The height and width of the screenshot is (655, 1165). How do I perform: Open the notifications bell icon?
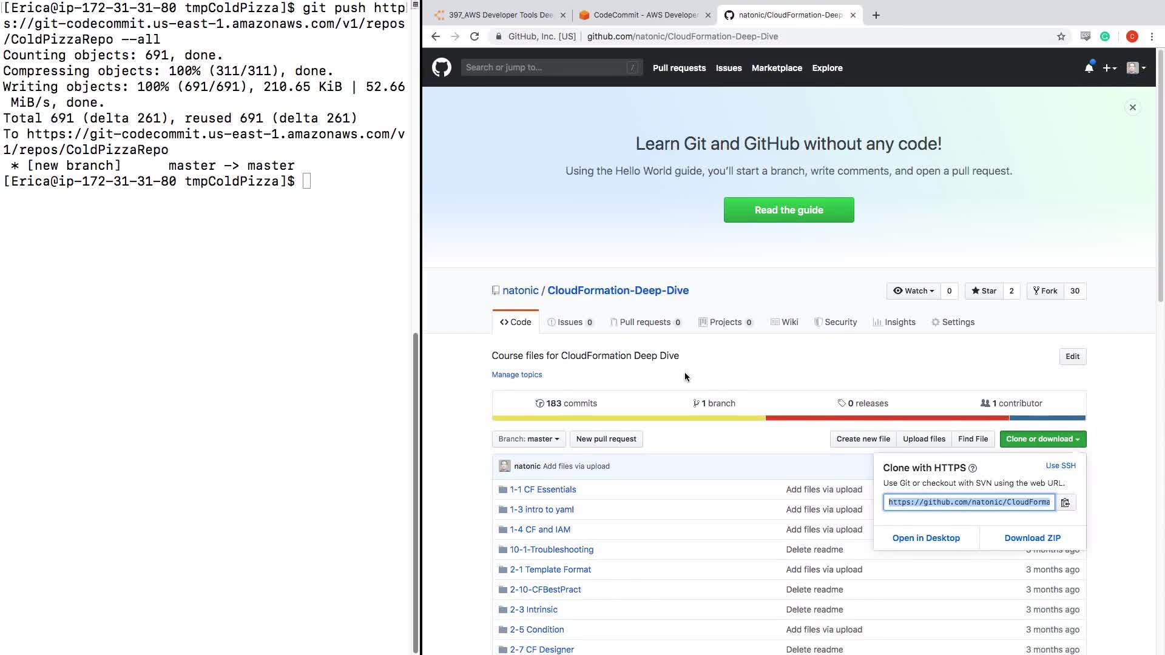point(1089,68)
